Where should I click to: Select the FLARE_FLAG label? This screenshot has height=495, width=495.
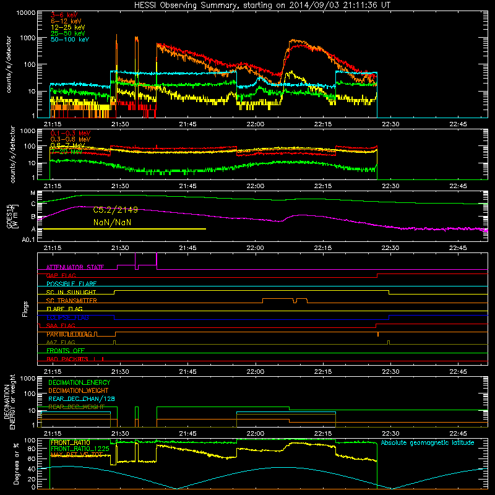pyautogui.click(x=64, y=309)
